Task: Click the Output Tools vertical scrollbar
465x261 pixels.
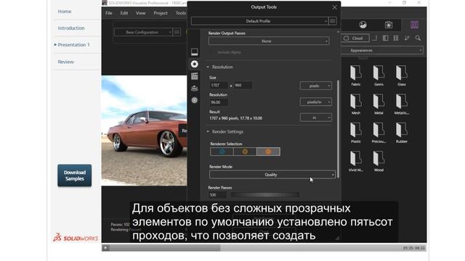Action: [x=338, y=128]
